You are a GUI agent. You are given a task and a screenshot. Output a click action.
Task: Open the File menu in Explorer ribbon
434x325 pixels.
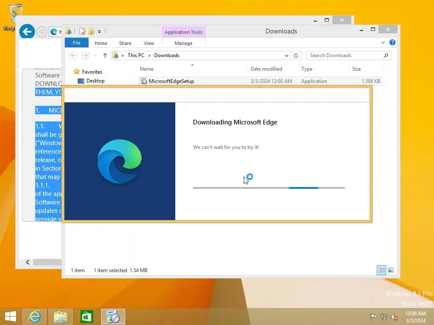(77, 43)
